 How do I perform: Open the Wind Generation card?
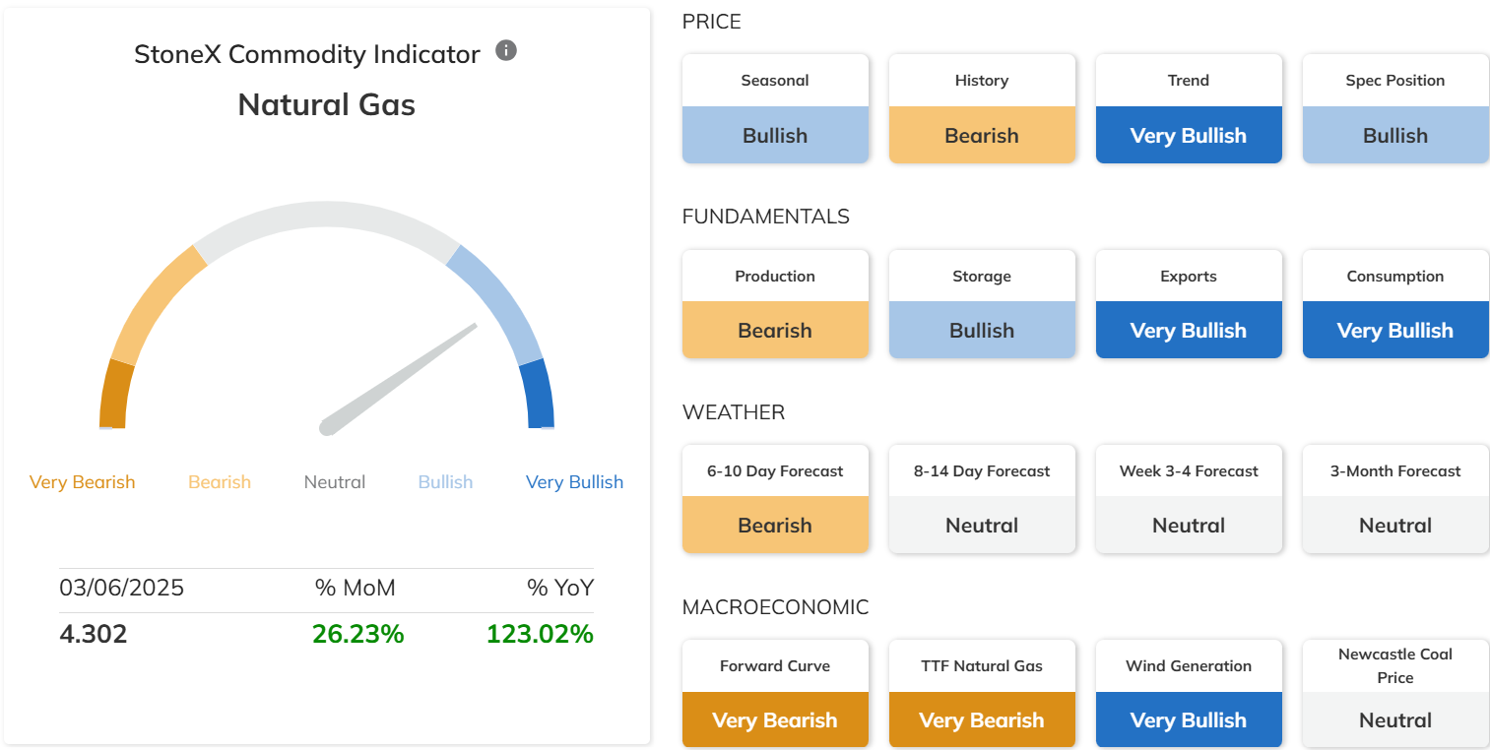click(x=1189, y=693)
